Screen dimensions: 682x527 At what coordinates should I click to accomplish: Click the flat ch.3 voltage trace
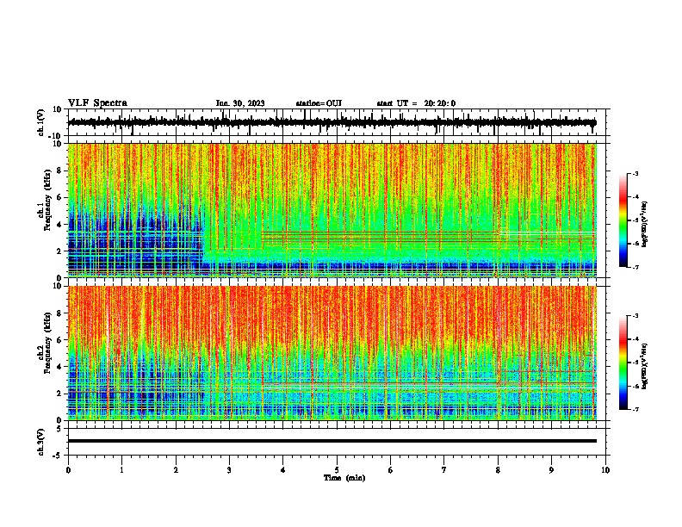pyautogui.click(x=332, y=441)
